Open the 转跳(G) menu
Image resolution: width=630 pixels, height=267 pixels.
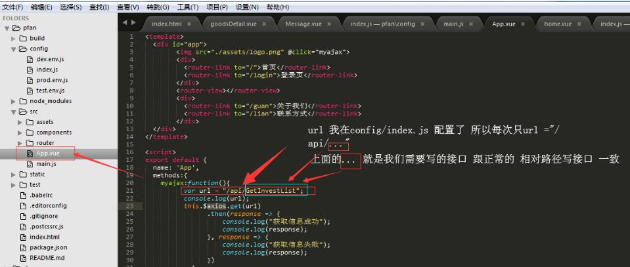pyautogui.click(x=158, y=7)
